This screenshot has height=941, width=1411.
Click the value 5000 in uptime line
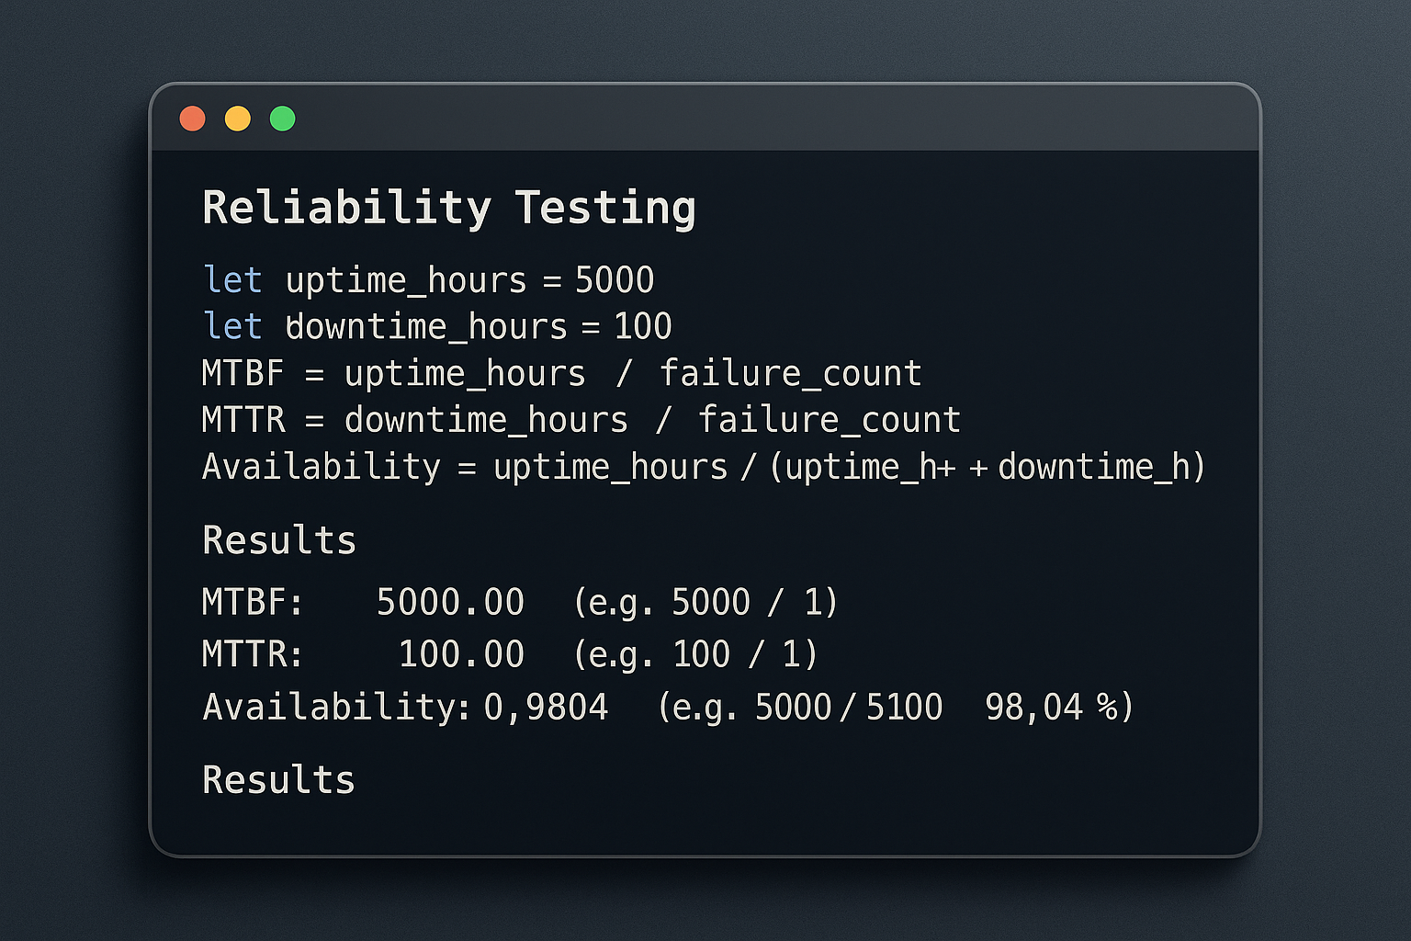coord(615,279)
